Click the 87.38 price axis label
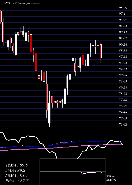This screenshot has width=132, height=185. 123,57
